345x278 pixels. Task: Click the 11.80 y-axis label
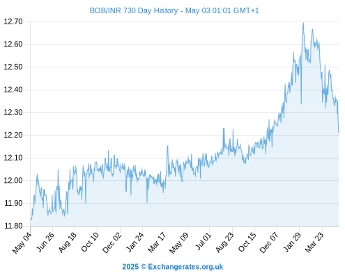[x=13, y=226]
